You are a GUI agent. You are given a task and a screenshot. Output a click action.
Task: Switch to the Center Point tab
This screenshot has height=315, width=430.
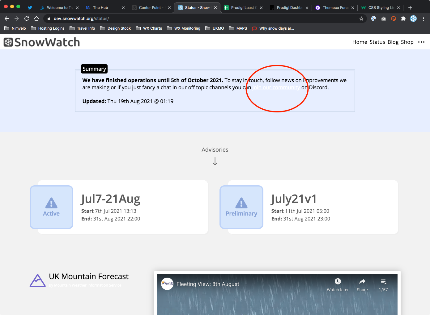151,8
